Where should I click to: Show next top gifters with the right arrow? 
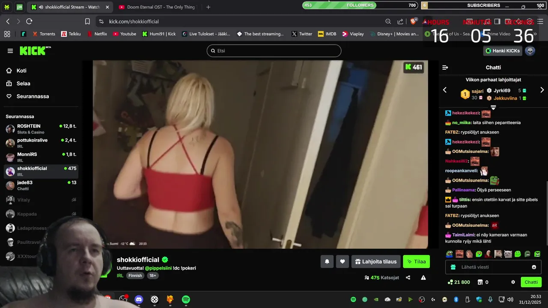pyautogui.click(x=542, y=90)
